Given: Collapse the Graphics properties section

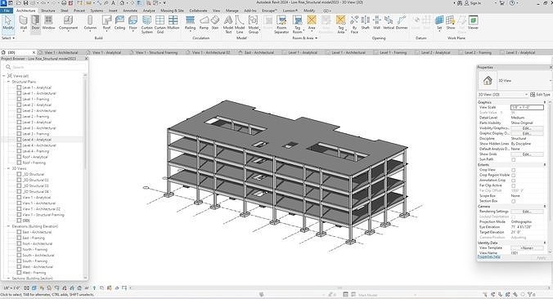Looking at the screenshot, I should pos(545,102).
